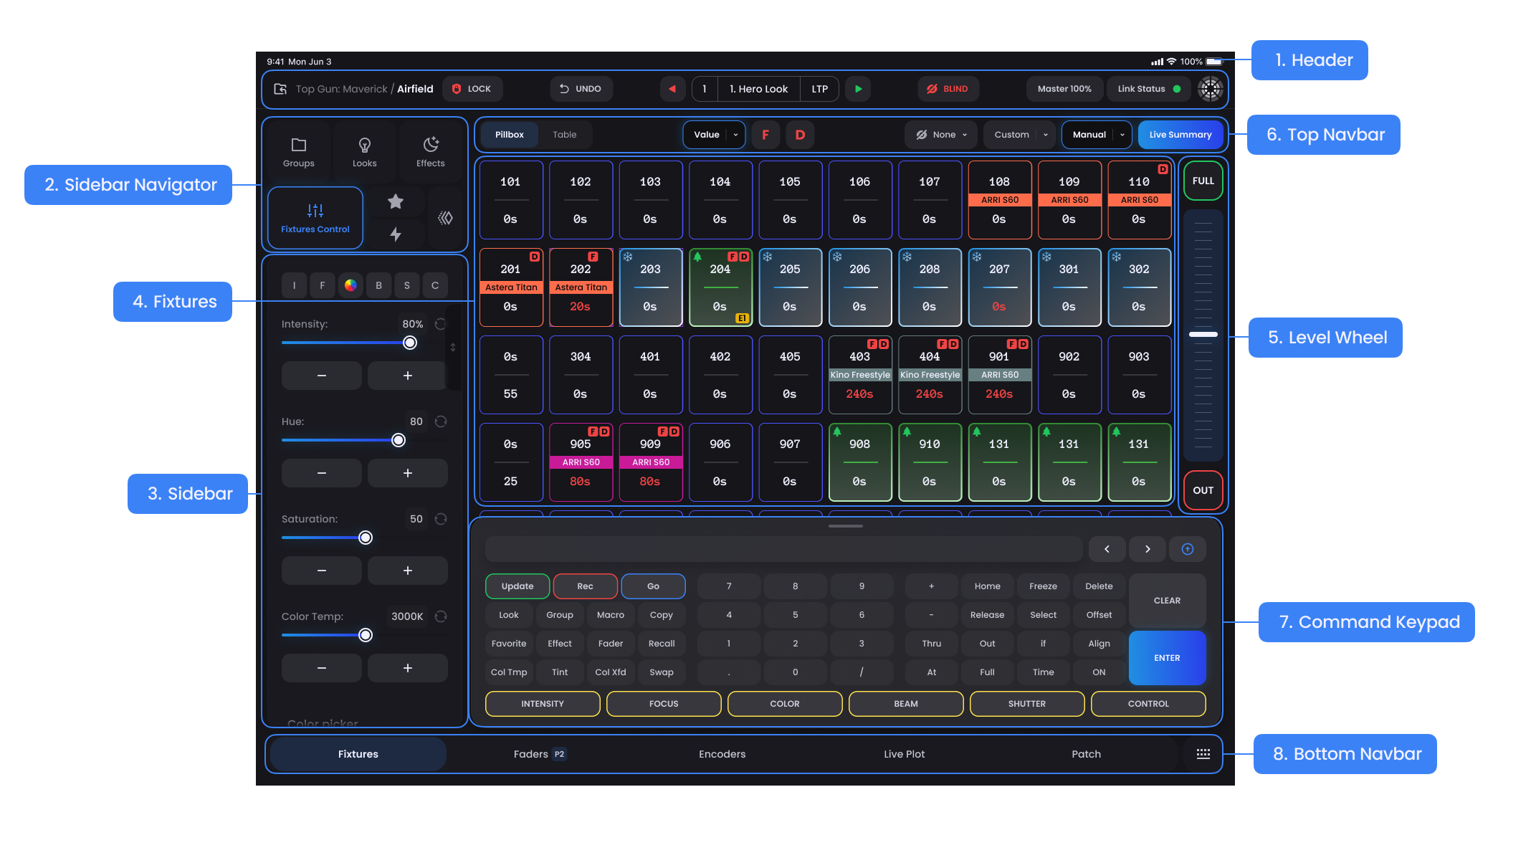Viewport: 1536px width, 868px height.
Task: Switch to the Live Plot tab
Action: [904, 754]
